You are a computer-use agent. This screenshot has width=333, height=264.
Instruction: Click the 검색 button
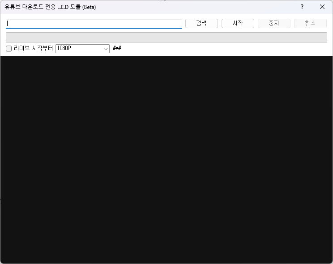(x=201, y=23)
